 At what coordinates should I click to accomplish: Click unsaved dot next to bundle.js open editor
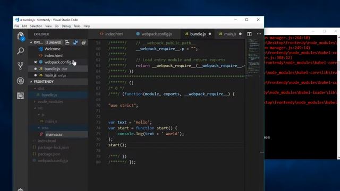click(x=36, y=69)
